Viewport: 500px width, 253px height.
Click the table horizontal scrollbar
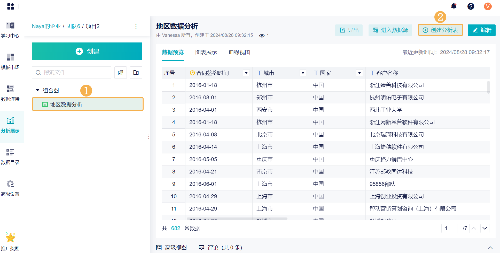[x=237, y=219]
